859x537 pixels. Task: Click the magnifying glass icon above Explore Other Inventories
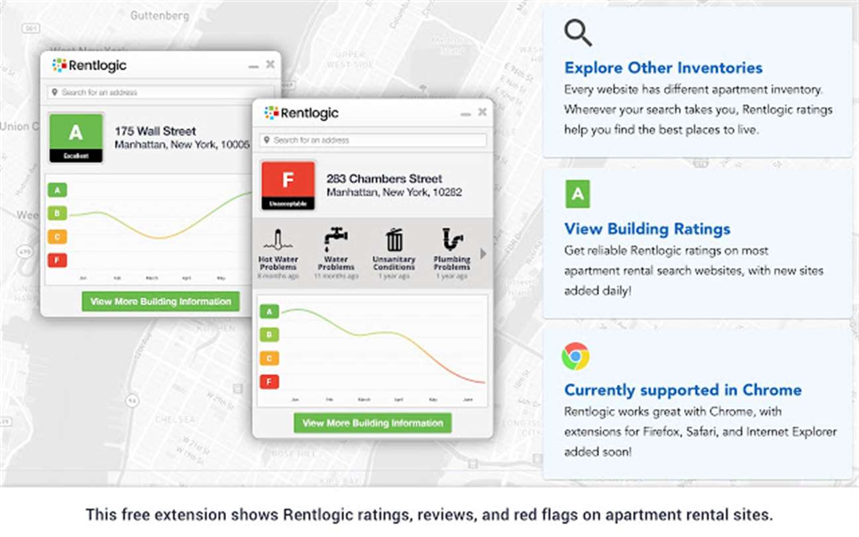(x=578, y=32)
